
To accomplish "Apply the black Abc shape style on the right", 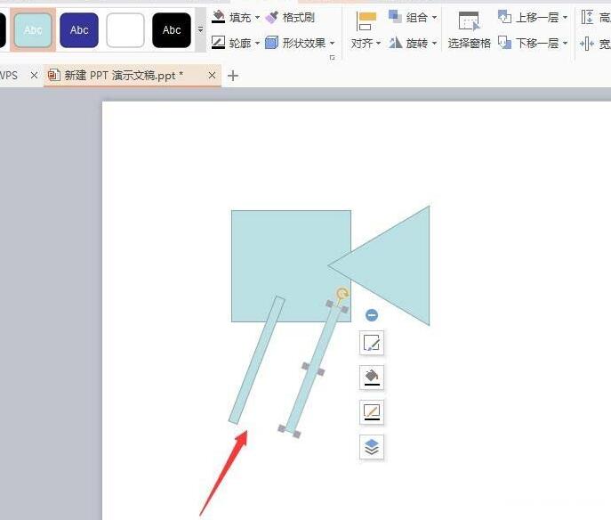I will pos(172,30).
